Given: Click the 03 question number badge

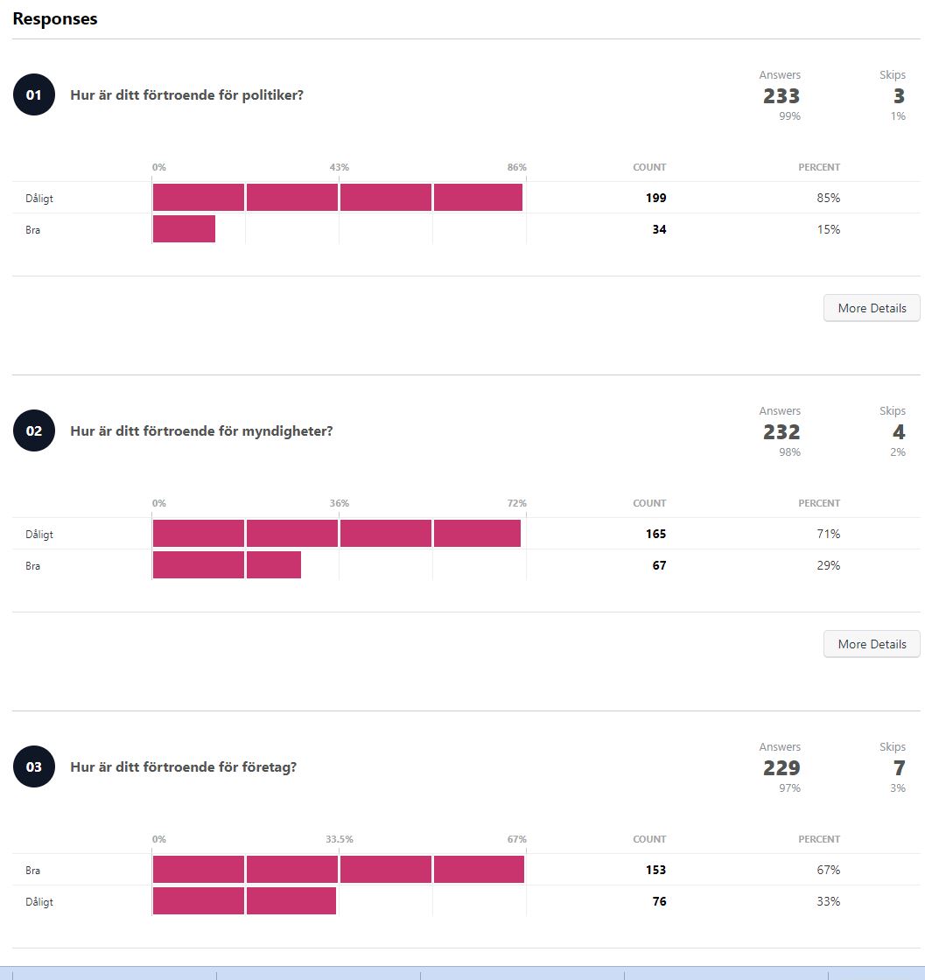Looking at the screenshot, I should (x=34, y=767).
